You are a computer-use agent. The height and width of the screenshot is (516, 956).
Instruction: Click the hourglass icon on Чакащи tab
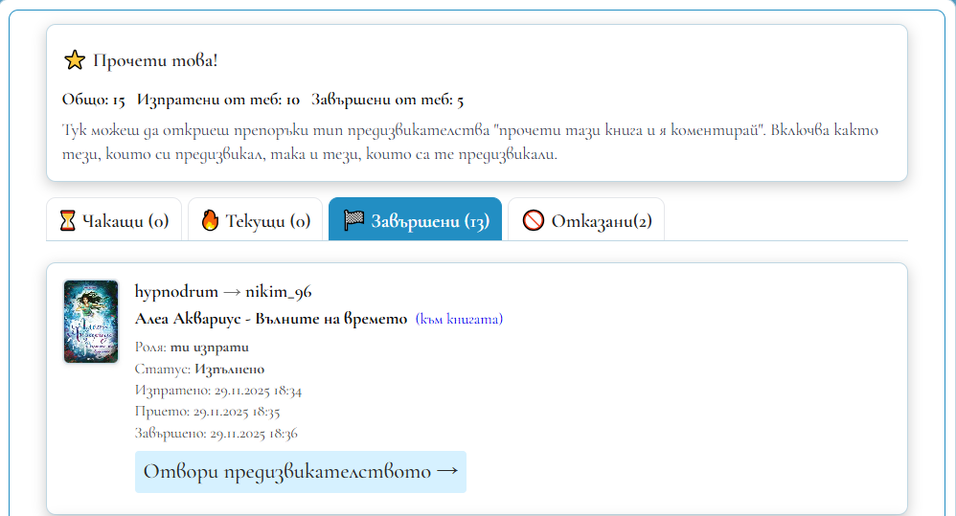(x=68, y=220)
